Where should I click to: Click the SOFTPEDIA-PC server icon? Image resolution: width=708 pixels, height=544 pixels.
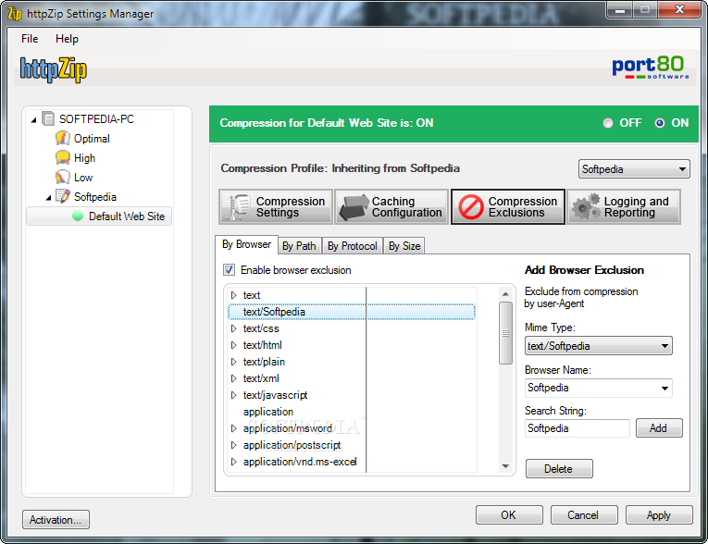48,118
